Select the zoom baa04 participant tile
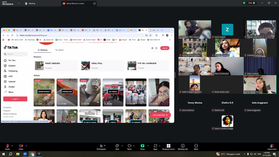Viewport: 279px width, 157px height. pos(228,29)
